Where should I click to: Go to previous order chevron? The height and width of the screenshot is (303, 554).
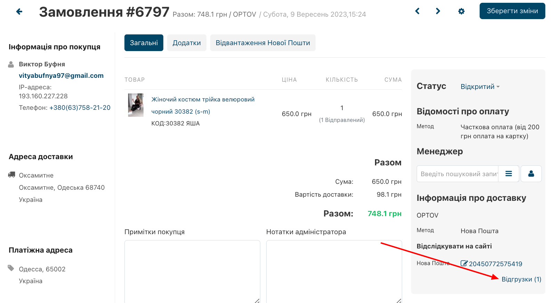(417, 11)
